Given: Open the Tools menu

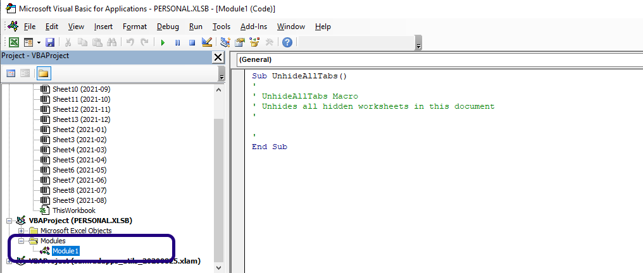Looking at the screenshot, I should point(222,27).
